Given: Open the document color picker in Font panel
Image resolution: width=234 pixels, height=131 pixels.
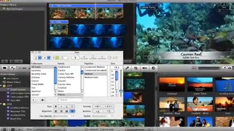Looking at the screenshot, I should tap(64, 57).
